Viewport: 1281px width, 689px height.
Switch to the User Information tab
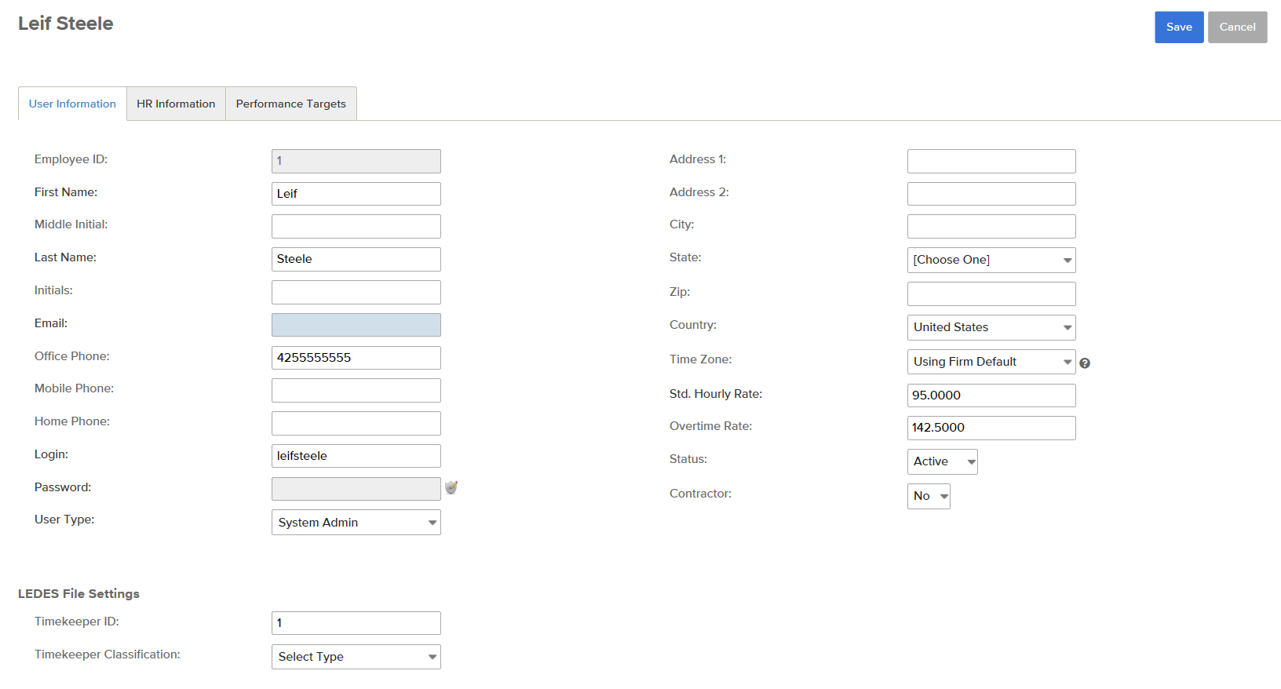[72, 104]
